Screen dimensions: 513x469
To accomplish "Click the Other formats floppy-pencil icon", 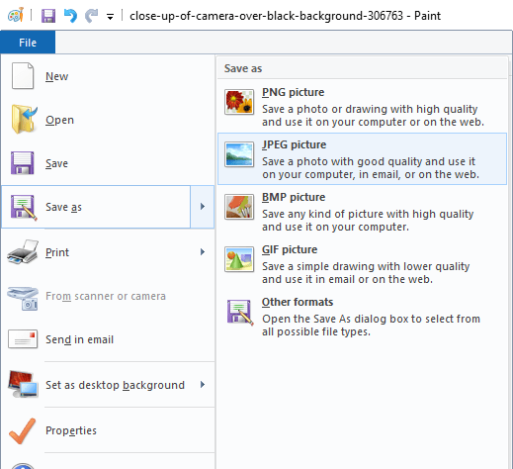I will (240, 313).
